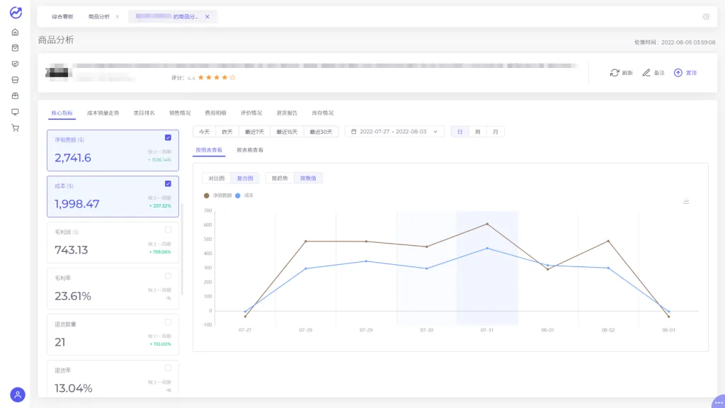
Task: Click the 07-31 net sales peak point
Action: 487,224
